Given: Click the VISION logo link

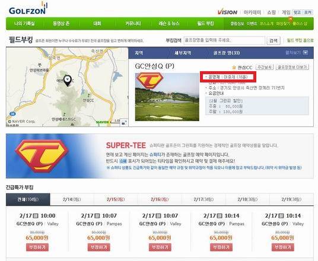Looking at the screenshot, I should coord(227,12).
